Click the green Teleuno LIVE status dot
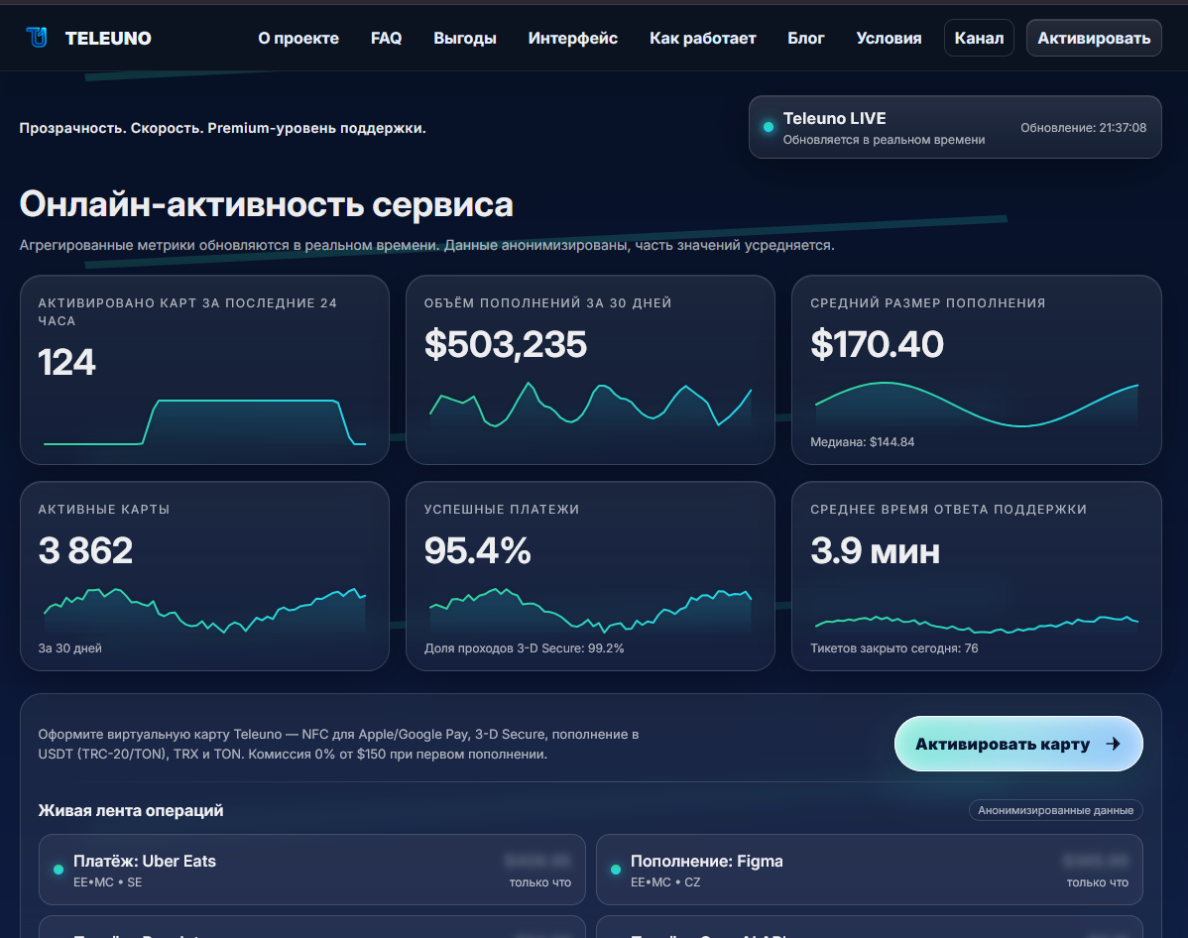The height and width of the screenshot is (938, 1188). pyautogui.click(x=768, y=127)
